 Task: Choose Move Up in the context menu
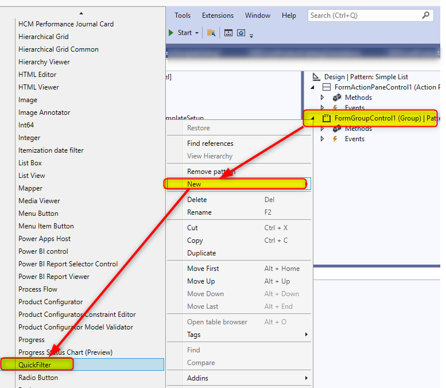[x=239, y=281]
